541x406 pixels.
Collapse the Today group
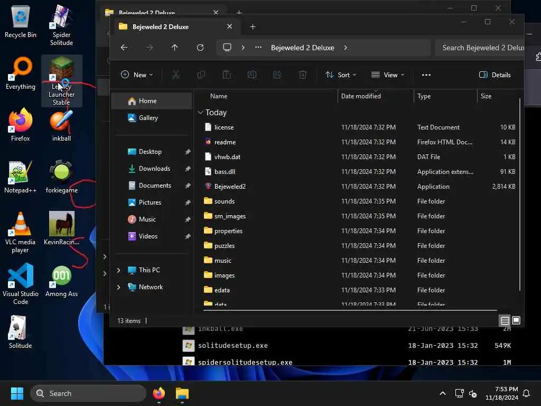pyautogui.click(x=200, y=113)
